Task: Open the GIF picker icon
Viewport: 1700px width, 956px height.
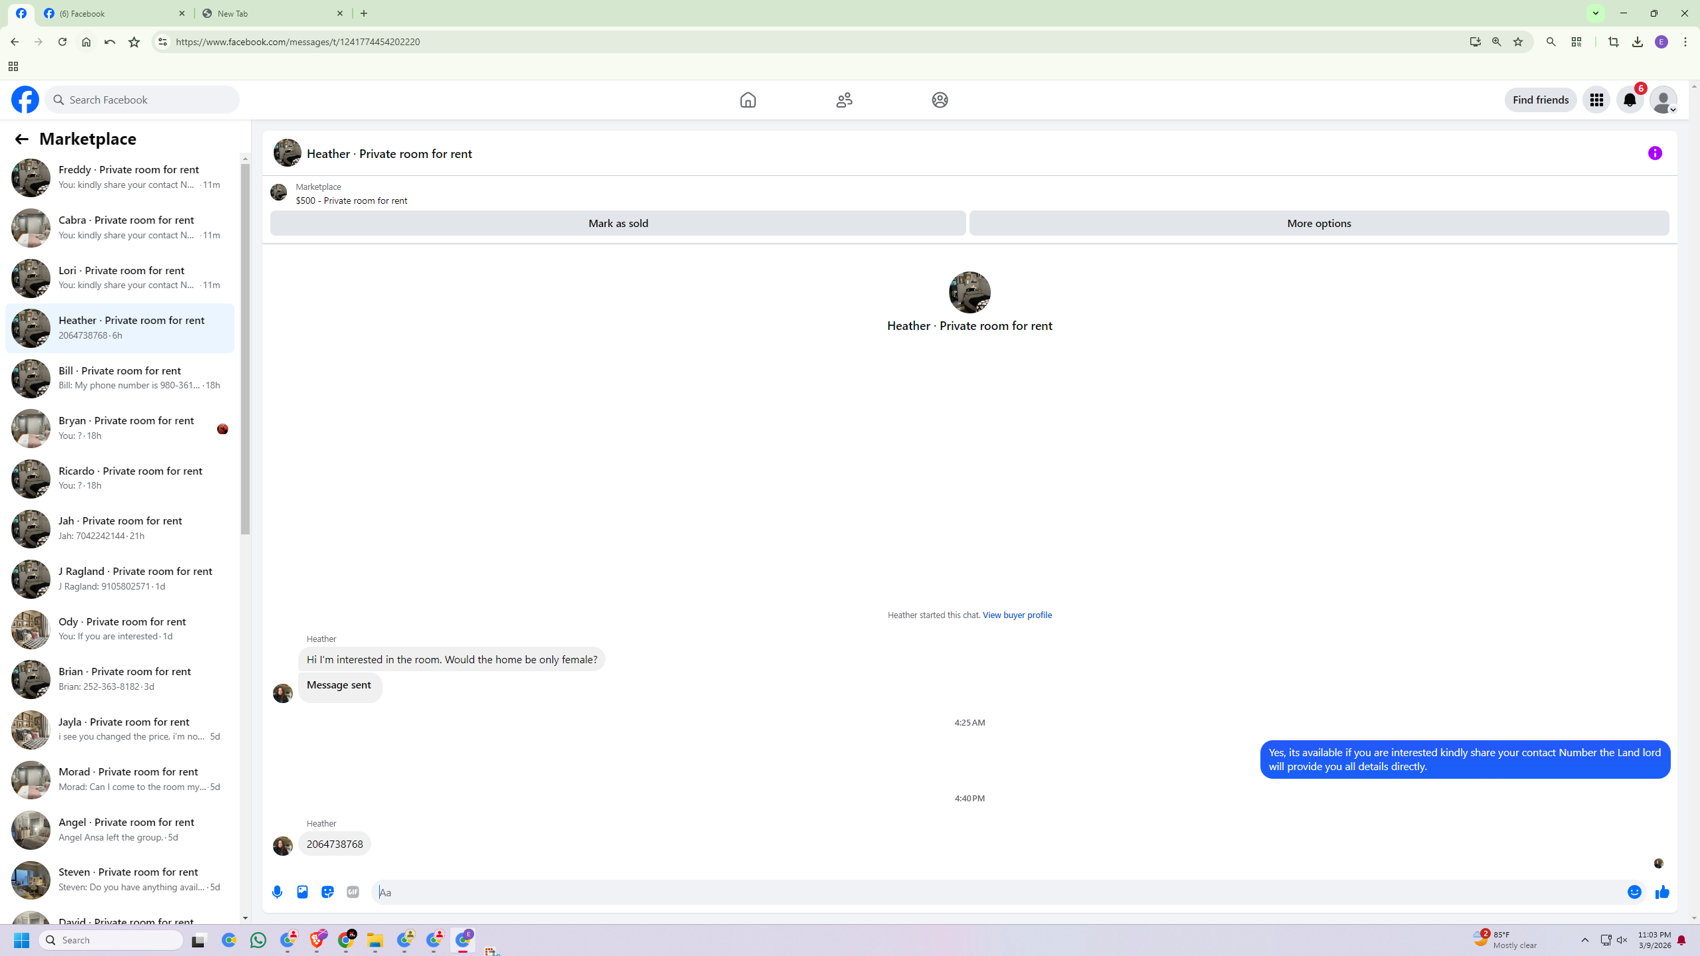Action: 353,892
